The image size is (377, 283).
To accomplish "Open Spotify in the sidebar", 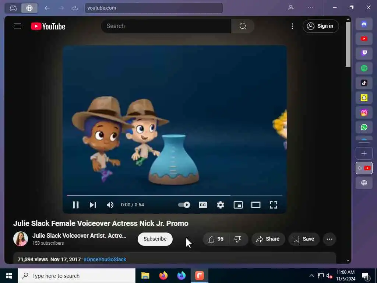I will click(364, 68).
